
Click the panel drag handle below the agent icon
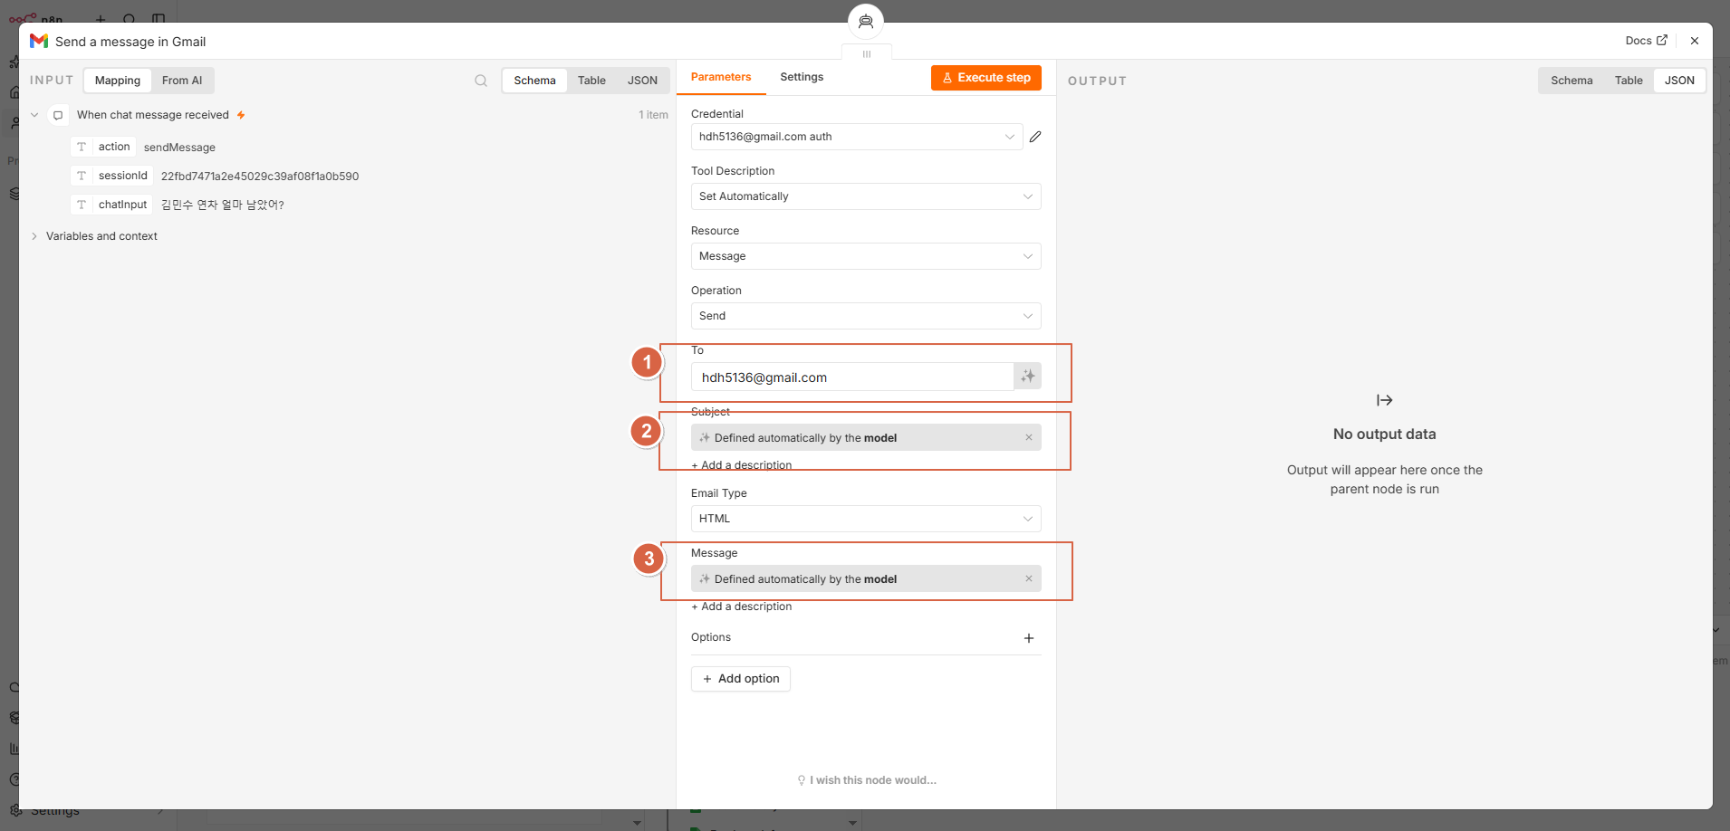tap(867, 54)
